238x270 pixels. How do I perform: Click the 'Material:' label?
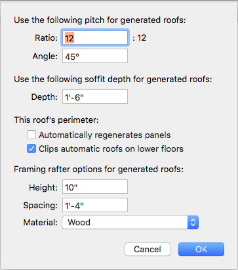pyautogui.click(x=41, y=223)
